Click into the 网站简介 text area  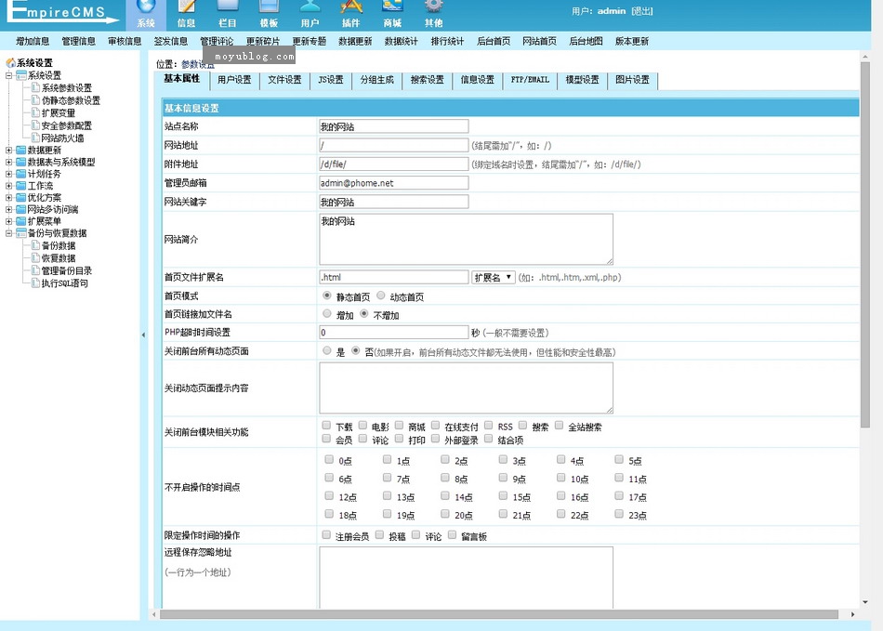tap(467, 239)
